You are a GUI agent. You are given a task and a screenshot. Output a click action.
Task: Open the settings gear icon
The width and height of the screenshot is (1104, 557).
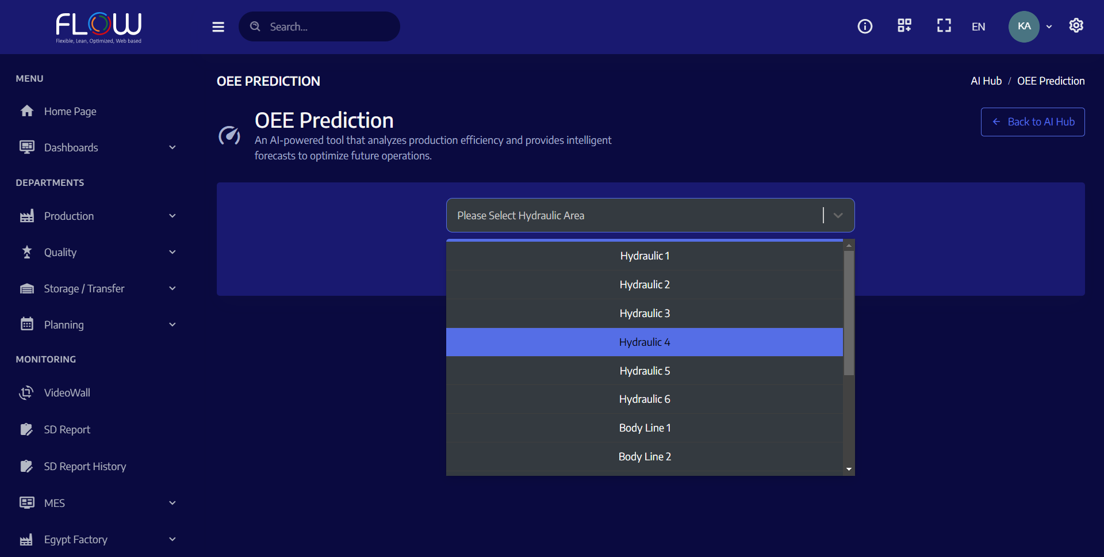[1076, 26]
